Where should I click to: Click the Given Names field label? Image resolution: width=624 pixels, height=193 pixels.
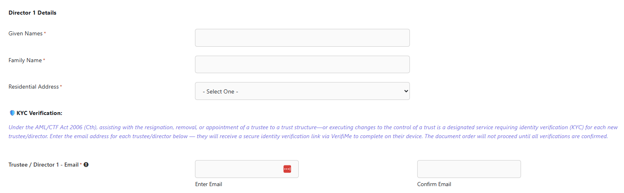point(26,34)
